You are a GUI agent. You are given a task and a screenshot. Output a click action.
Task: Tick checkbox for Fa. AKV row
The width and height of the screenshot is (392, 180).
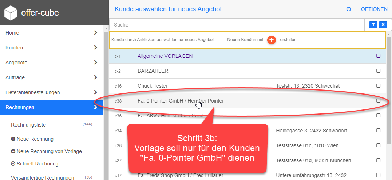point(378,116)
